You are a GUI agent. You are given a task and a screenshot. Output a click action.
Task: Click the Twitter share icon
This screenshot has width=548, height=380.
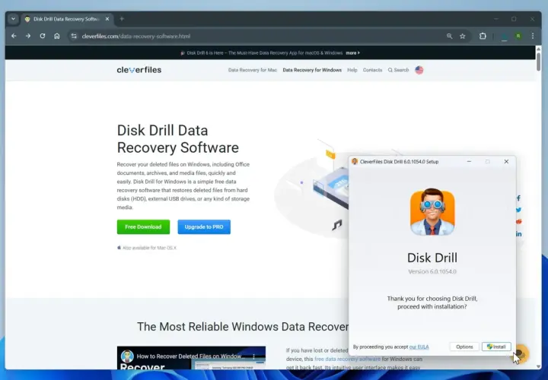[518, 210]
